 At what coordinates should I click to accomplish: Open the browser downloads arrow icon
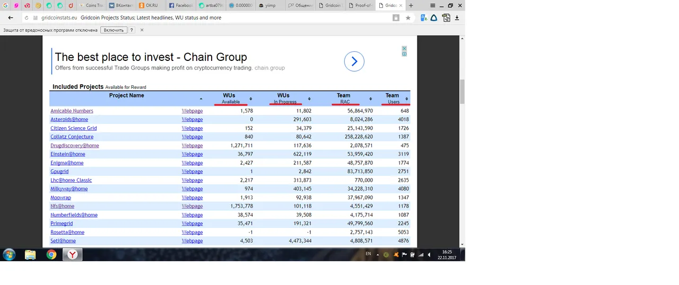[457, 17]
